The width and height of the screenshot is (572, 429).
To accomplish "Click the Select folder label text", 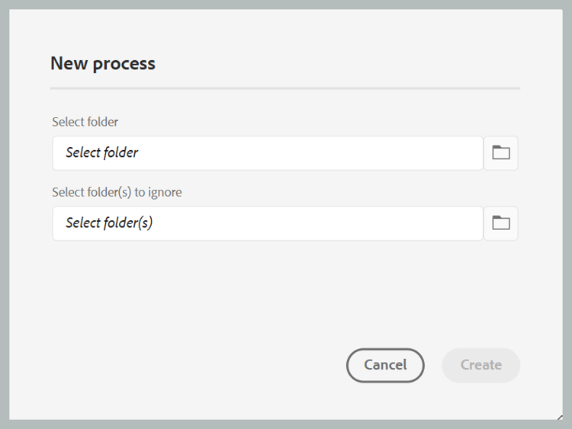I will [85, 122].
